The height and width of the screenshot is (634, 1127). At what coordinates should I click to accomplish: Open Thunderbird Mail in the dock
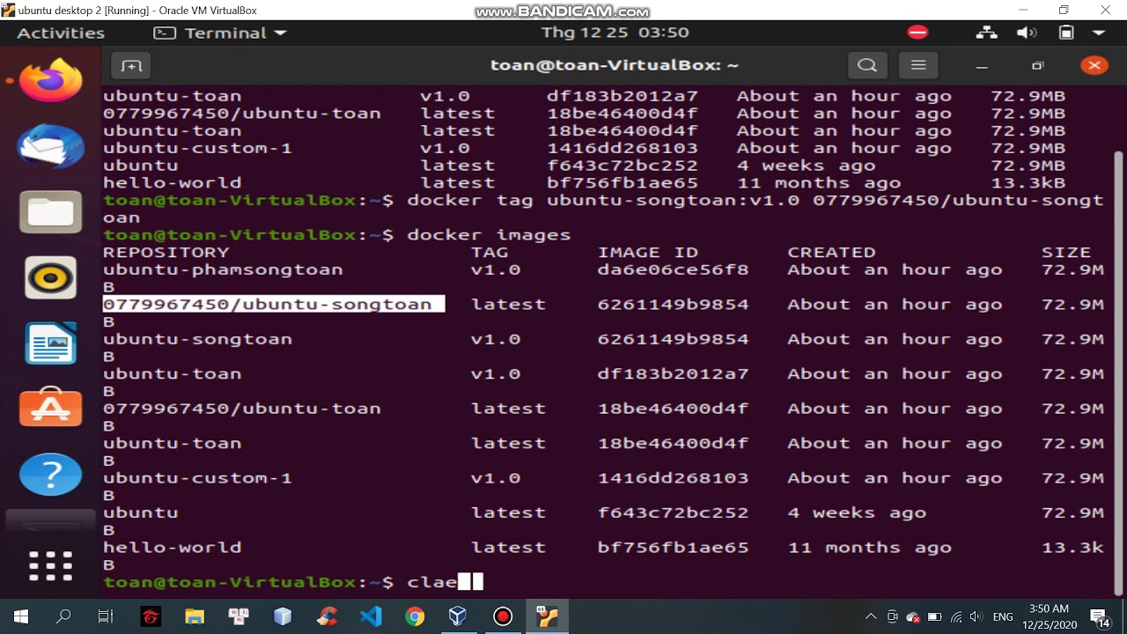pos(51,145)
